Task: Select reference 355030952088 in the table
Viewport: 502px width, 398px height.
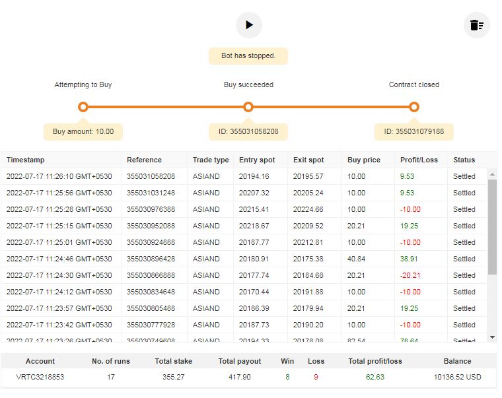Action: (151, 226)
